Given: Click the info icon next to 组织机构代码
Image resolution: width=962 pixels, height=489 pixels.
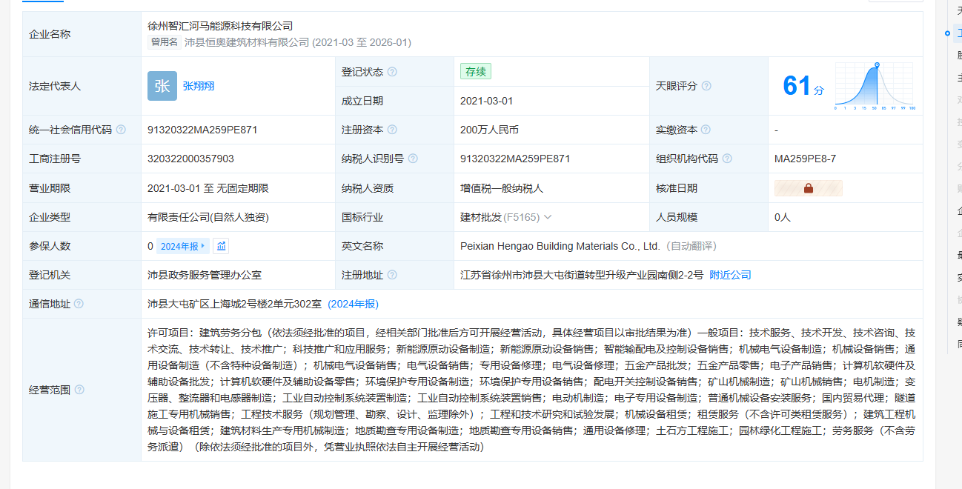Looking at the screenshot, I should 727,159.
